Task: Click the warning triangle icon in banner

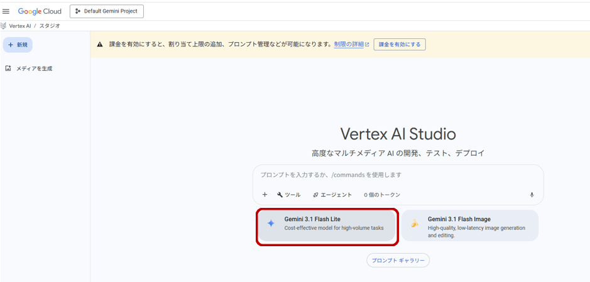Action: (x=100, y=45)
